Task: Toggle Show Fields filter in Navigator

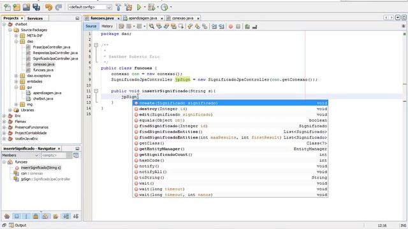Action: click(x=17, y=216)
